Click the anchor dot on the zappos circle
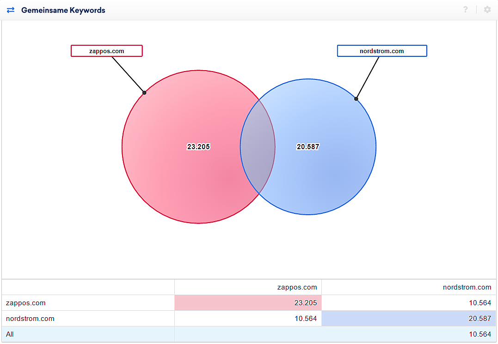 click(144, 93)
